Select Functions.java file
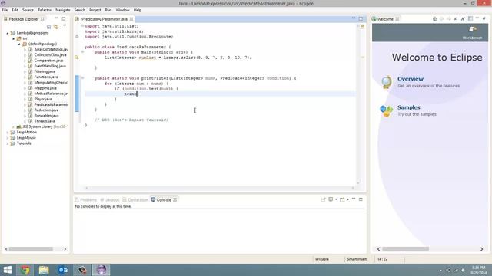The image size is (492, 276). [46, 77]
